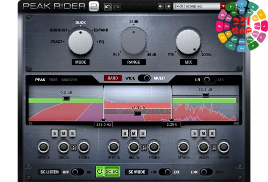Click the lower crossover divider at 232 Hz

103,103
